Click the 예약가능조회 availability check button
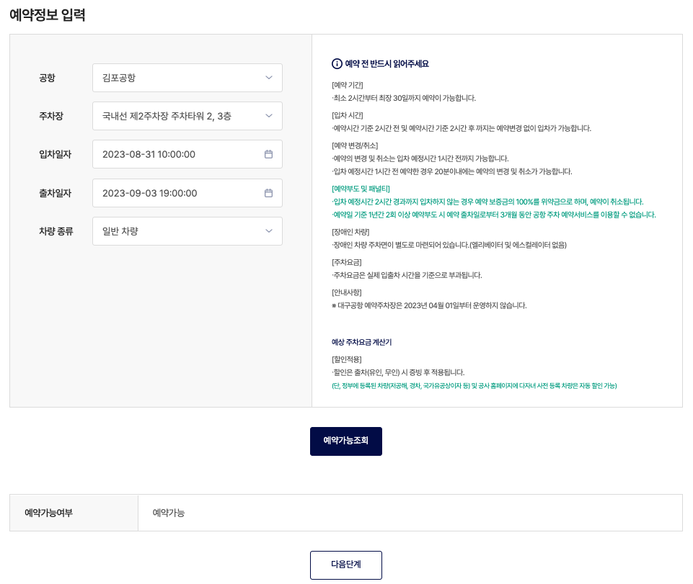Image resolution: width=693 pixels, height=584 pixels. [345, 441]
